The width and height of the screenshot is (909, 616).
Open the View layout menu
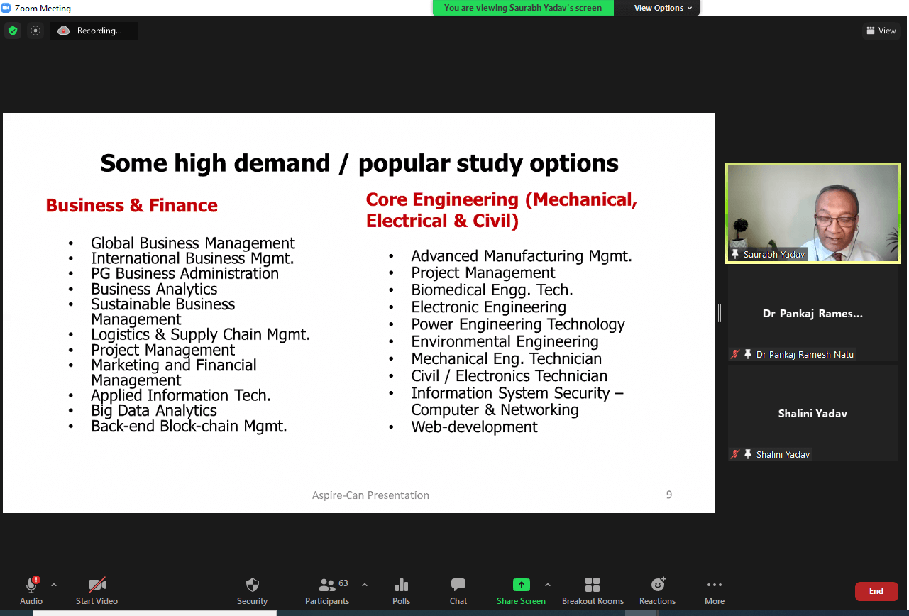(x=881, y=31)
